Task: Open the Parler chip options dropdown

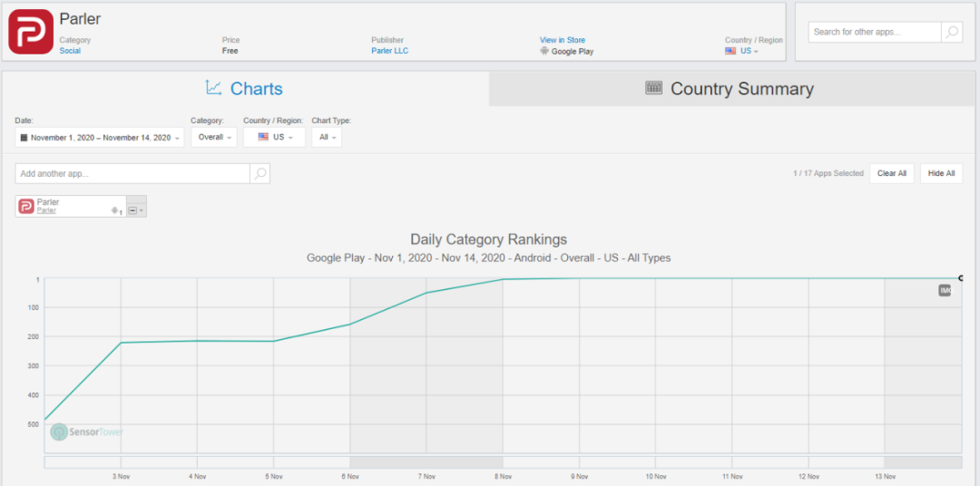Action: click(x=136, y=210)
